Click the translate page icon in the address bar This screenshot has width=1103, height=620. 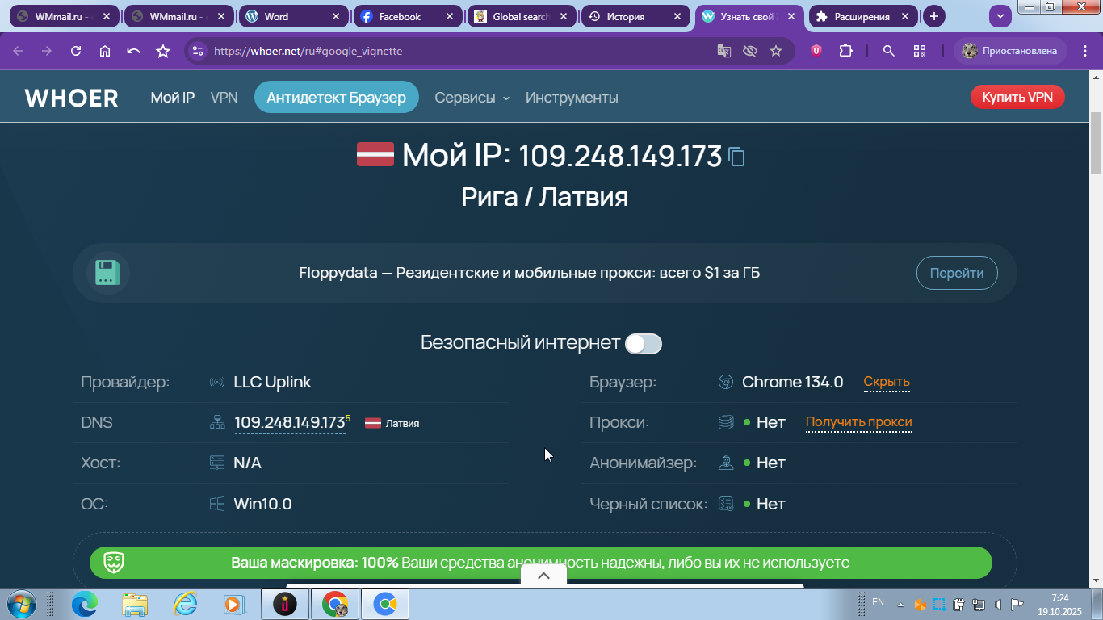[724, 51]
